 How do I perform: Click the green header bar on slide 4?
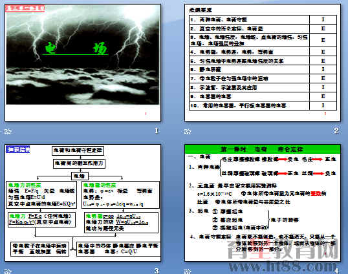point(263,149)
